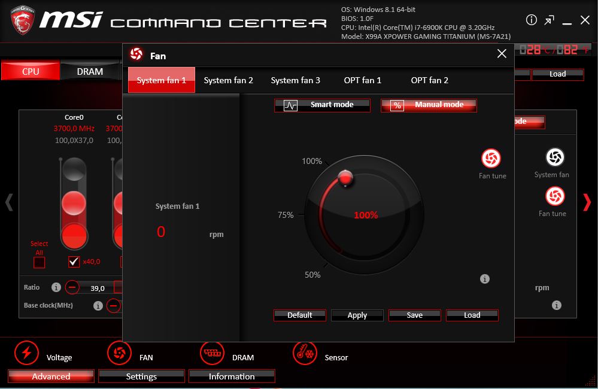Click the Default button
This screenshot has height=389, width=598.
pos(300,315)
